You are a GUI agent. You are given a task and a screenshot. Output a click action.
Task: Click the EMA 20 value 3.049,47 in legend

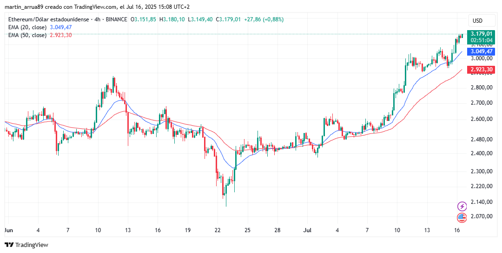pos(61,27)
